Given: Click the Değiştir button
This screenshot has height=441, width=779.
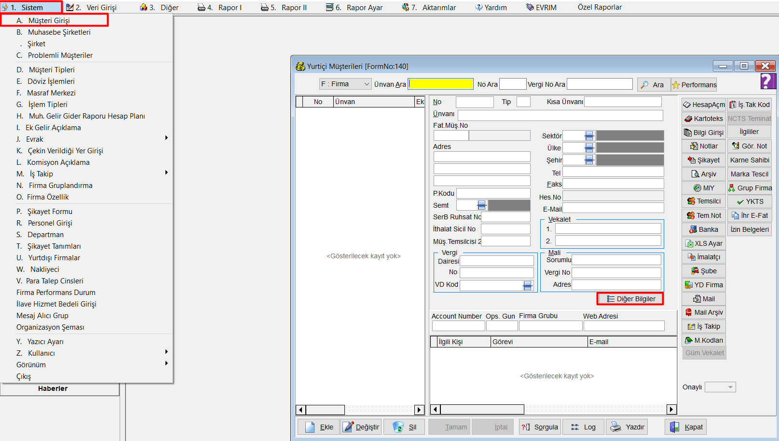Looking at the screenshot, I should pyautogui.click(x=361, y=427).
